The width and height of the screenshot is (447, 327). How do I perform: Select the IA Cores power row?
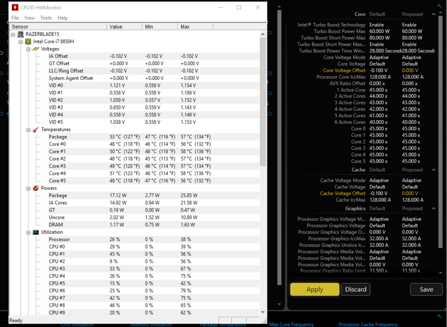point(154,203)
